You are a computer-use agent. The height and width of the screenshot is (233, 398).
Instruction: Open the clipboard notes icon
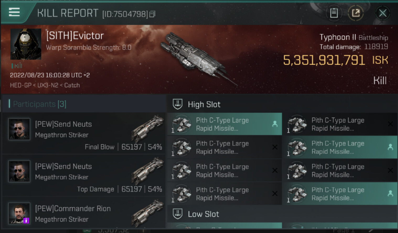[x=334, y=13]
